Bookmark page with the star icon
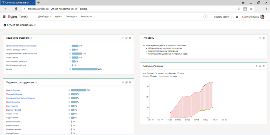The height and width of the screenshot is (135, 270). 251,9
